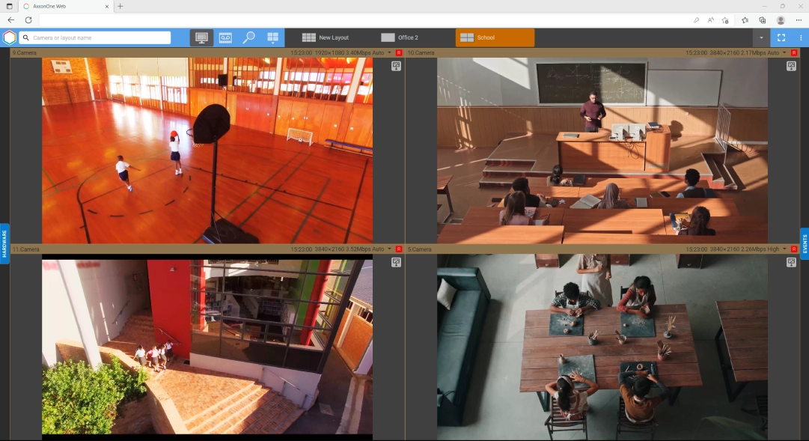Click the export frame icon on 10.Camera

click(791, 66)
